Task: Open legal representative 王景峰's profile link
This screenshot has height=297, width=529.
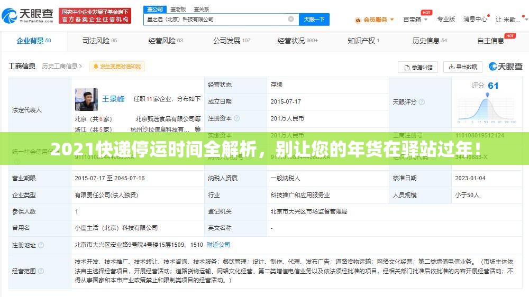Action: 113,99
